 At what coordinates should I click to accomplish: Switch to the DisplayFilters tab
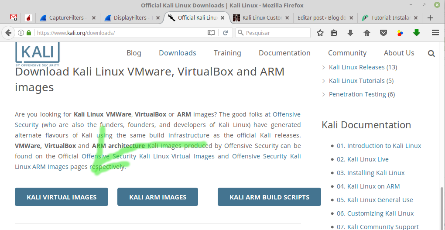(133, 18)
